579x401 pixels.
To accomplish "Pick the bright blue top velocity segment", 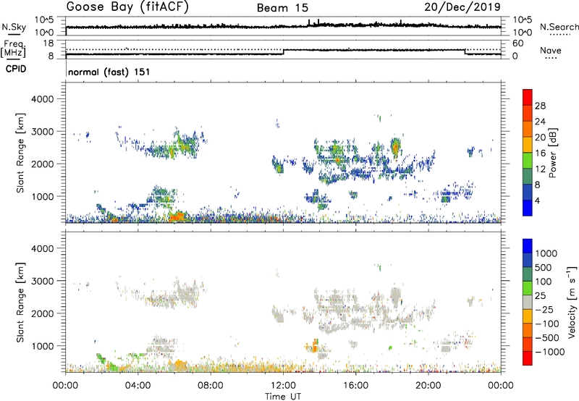I will pos(528,246).
